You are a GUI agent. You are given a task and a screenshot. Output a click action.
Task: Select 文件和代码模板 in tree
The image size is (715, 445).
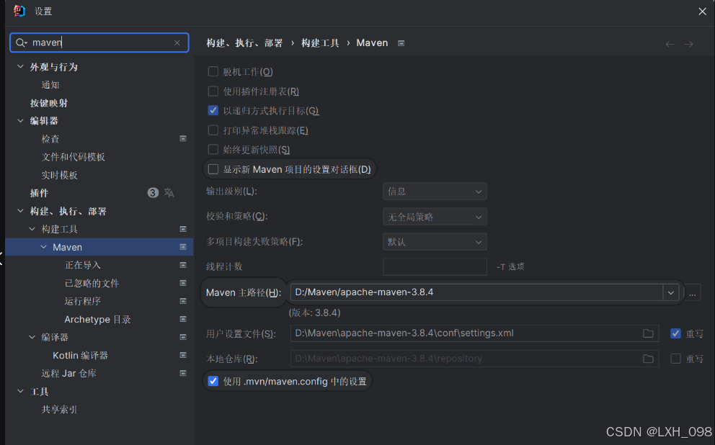pos(74,157)
